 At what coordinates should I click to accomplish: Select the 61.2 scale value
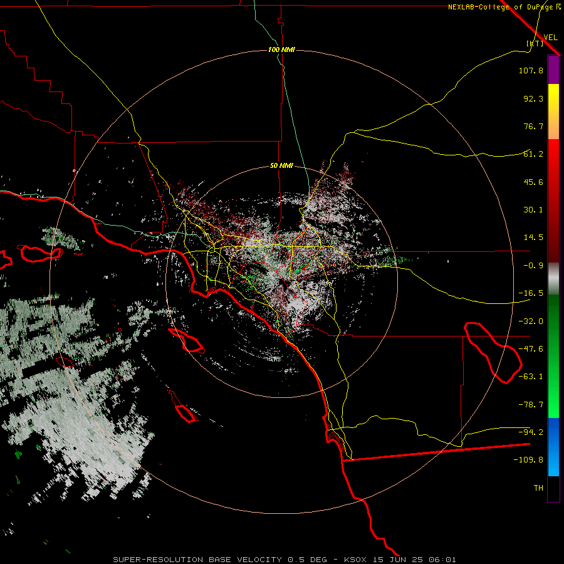533,154
